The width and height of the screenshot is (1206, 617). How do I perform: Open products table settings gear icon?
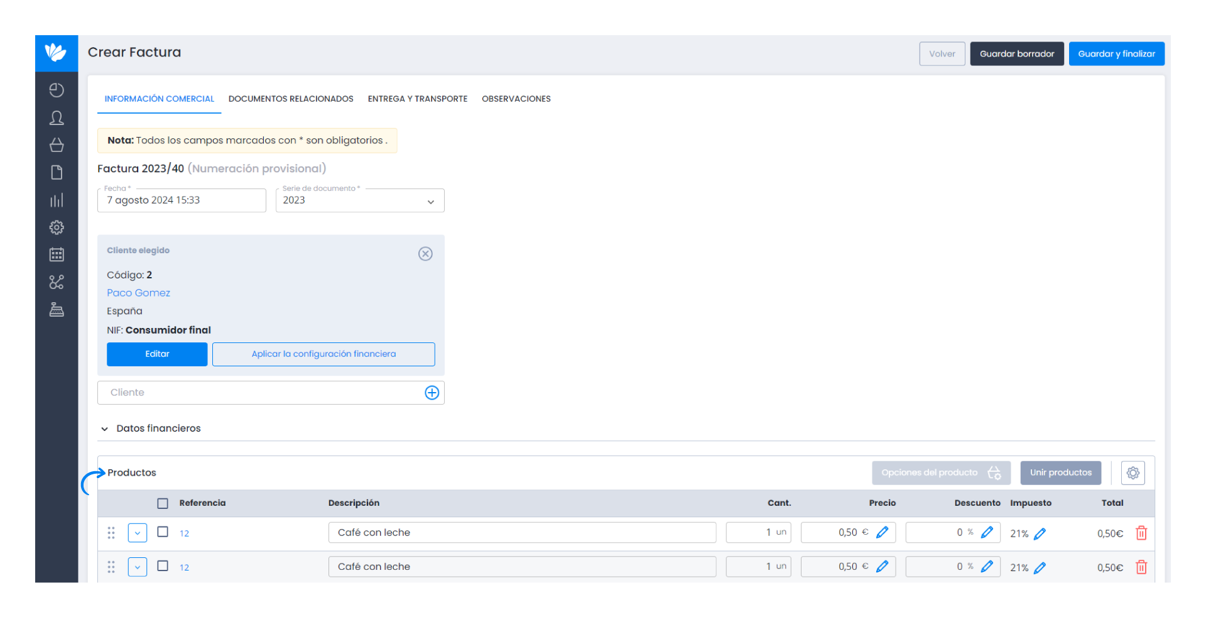point(1133,473)
